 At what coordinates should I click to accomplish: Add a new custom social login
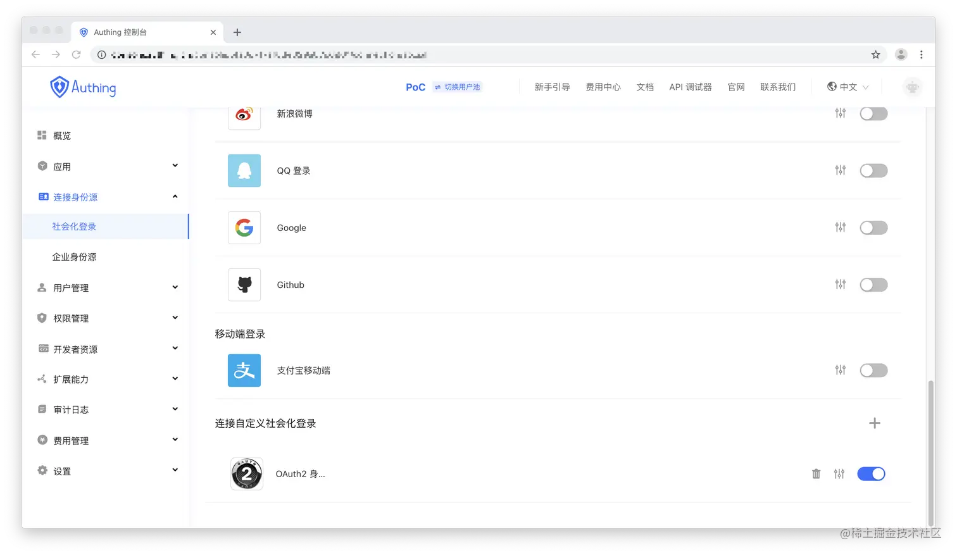click(874, 423)
